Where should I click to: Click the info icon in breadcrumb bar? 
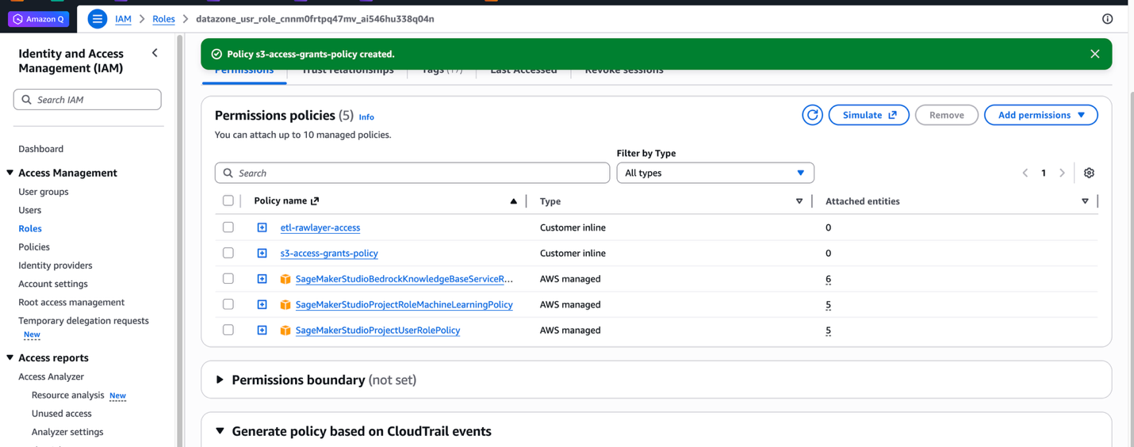click(x=1107, y=19)
